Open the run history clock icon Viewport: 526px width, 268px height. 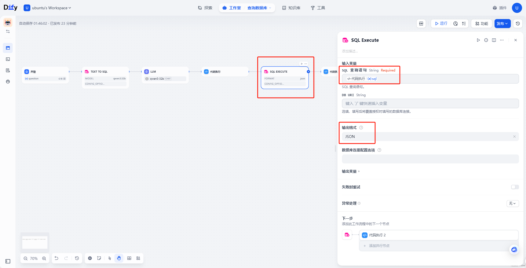455,24
